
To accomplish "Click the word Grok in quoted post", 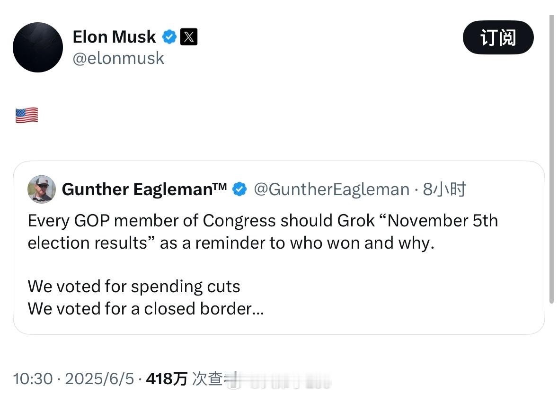I will pos(356,221).
